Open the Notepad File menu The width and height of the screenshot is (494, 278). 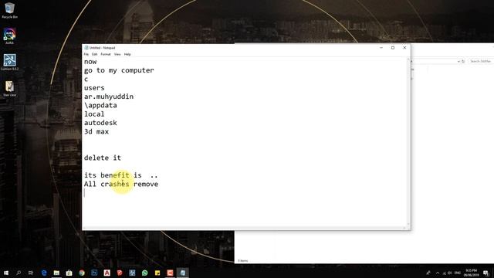(x=86, y=54)
